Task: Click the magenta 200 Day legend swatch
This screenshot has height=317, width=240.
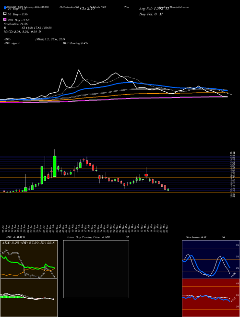Action: 5,19
